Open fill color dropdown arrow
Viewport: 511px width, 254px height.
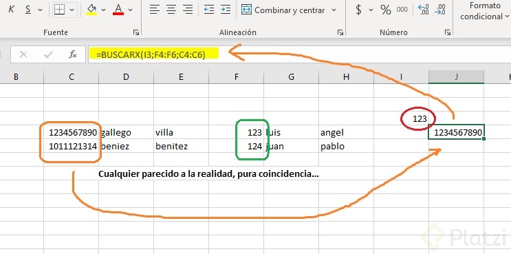click(x=104, y=10)
